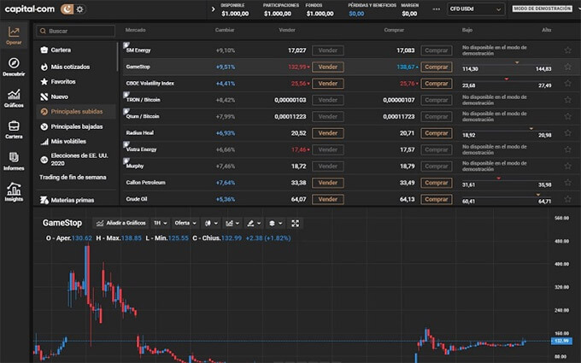Click Comprar for GameStop
Screen dimensions: 581x363
pyautogui.click(x=437, y=67)
